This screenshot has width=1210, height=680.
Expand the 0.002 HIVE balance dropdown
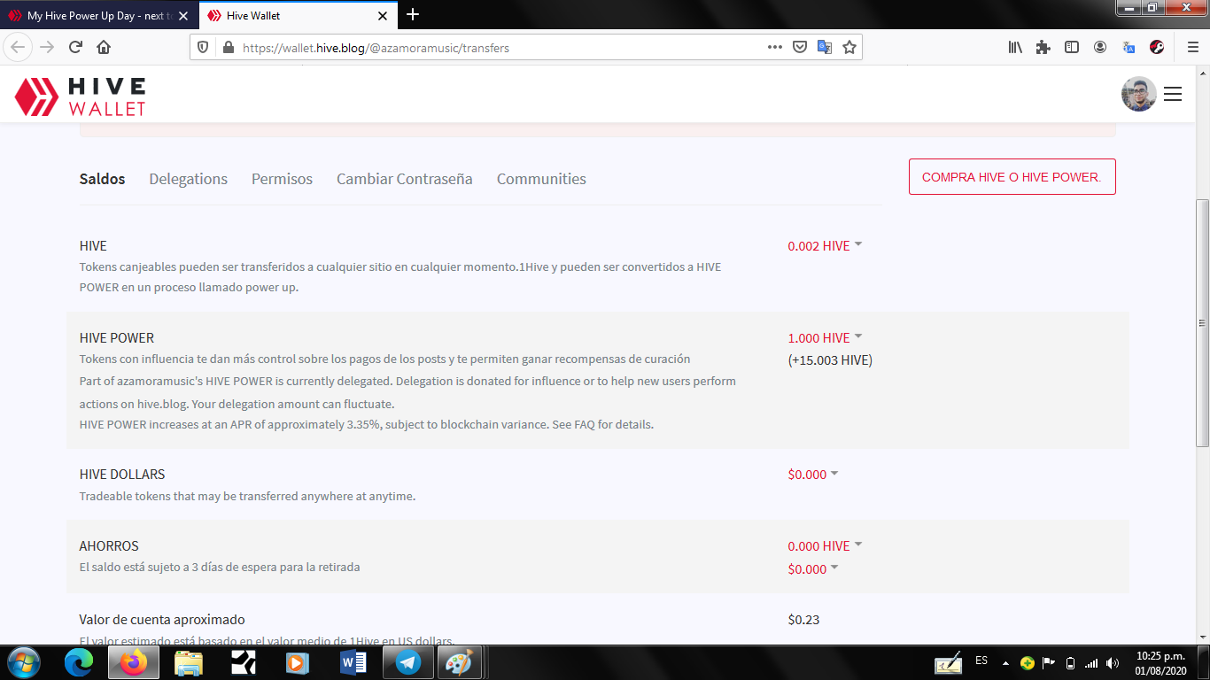point(825,246)
